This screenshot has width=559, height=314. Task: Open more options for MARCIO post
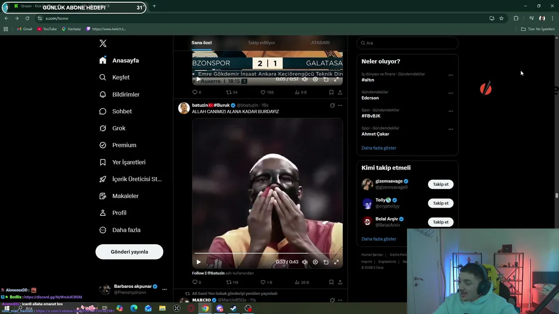(x=340, y=300)
